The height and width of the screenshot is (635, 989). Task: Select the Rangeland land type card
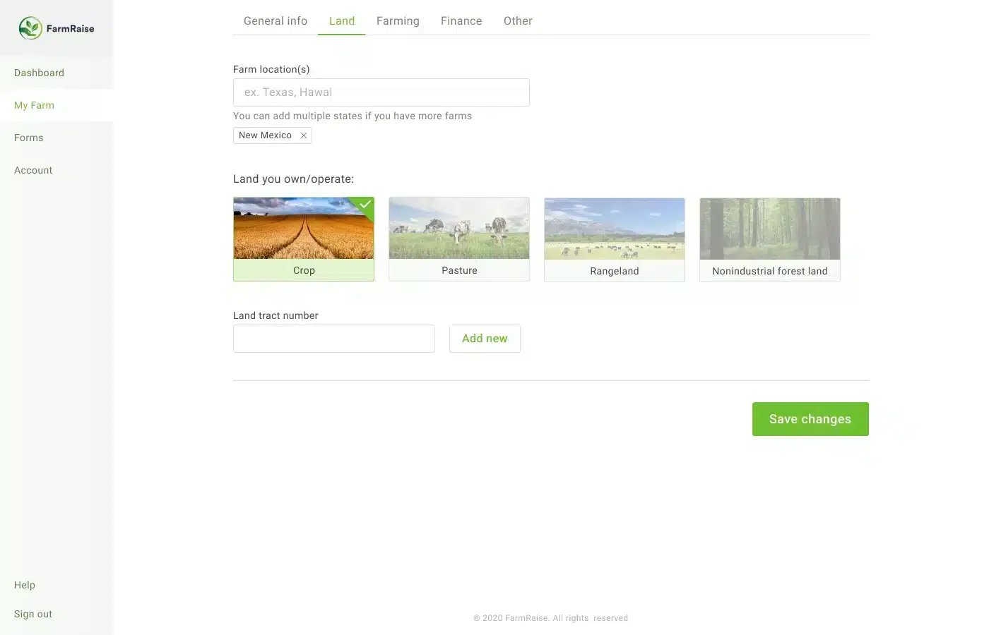pos(615,240)
